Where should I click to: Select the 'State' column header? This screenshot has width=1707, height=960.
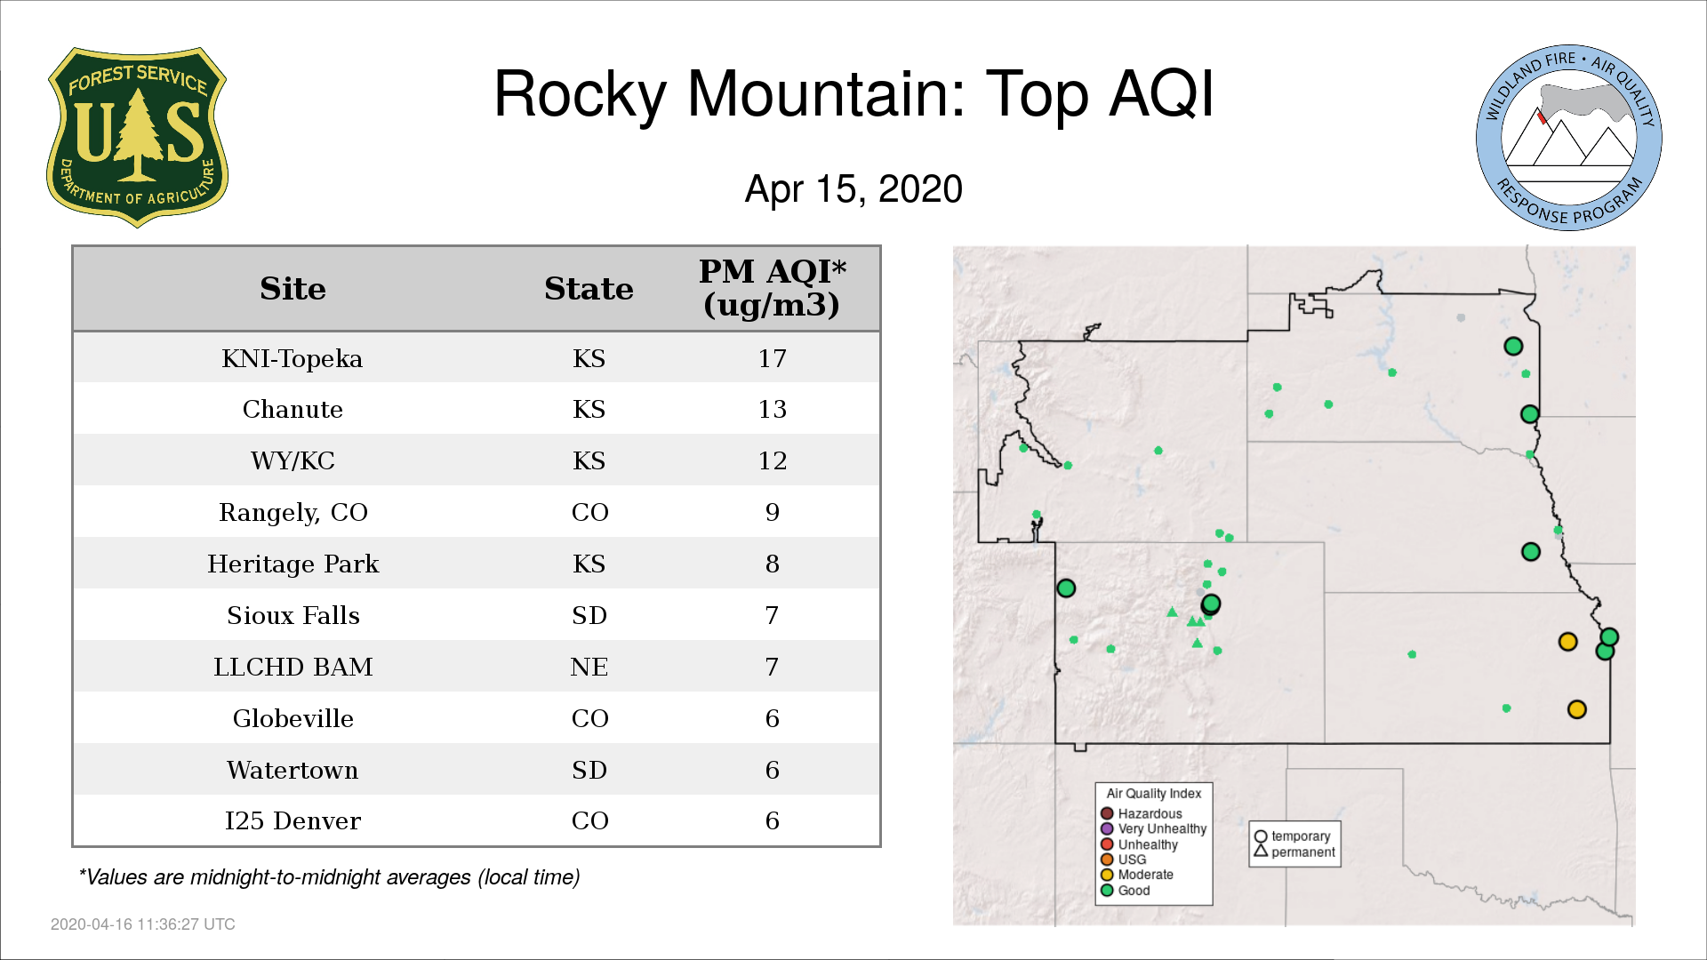(x=589, y=289)
